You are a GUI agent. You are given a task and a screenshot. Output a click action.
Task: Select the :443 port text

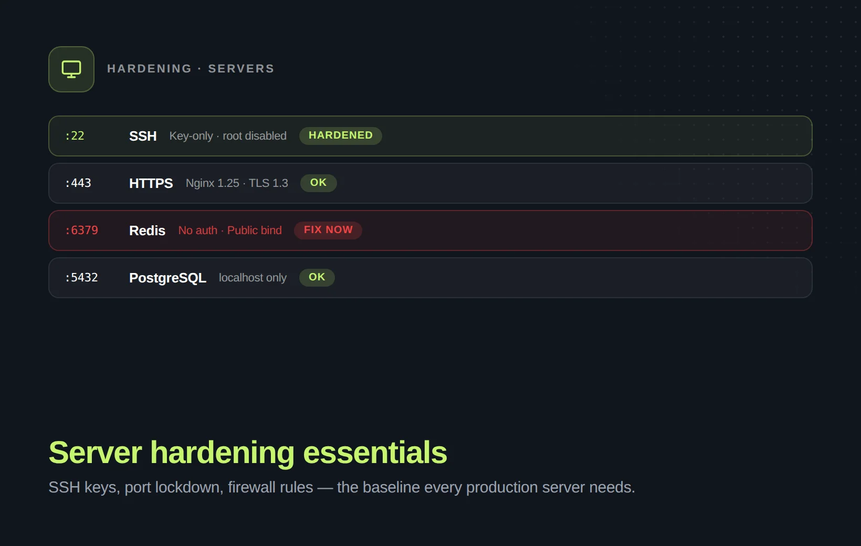78,183
